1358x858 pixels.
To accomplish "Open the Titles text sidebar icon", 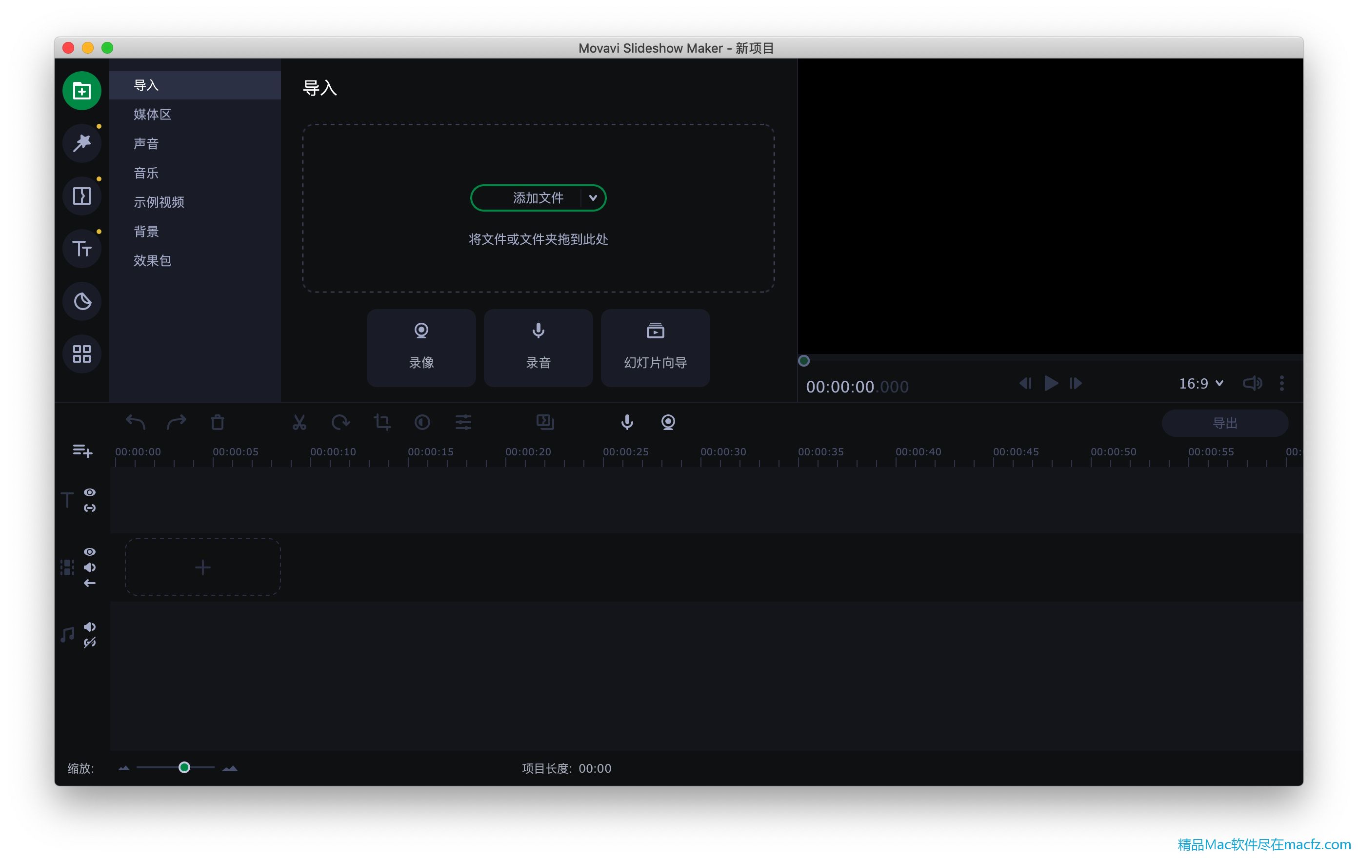I will point(82,248).
